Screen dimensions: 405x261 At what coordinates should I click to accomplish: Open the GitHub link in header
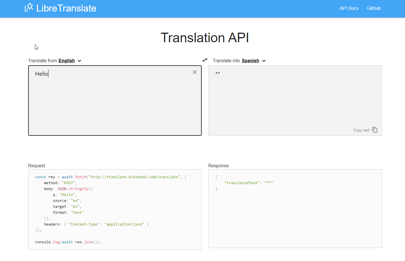tap(374, 8)
